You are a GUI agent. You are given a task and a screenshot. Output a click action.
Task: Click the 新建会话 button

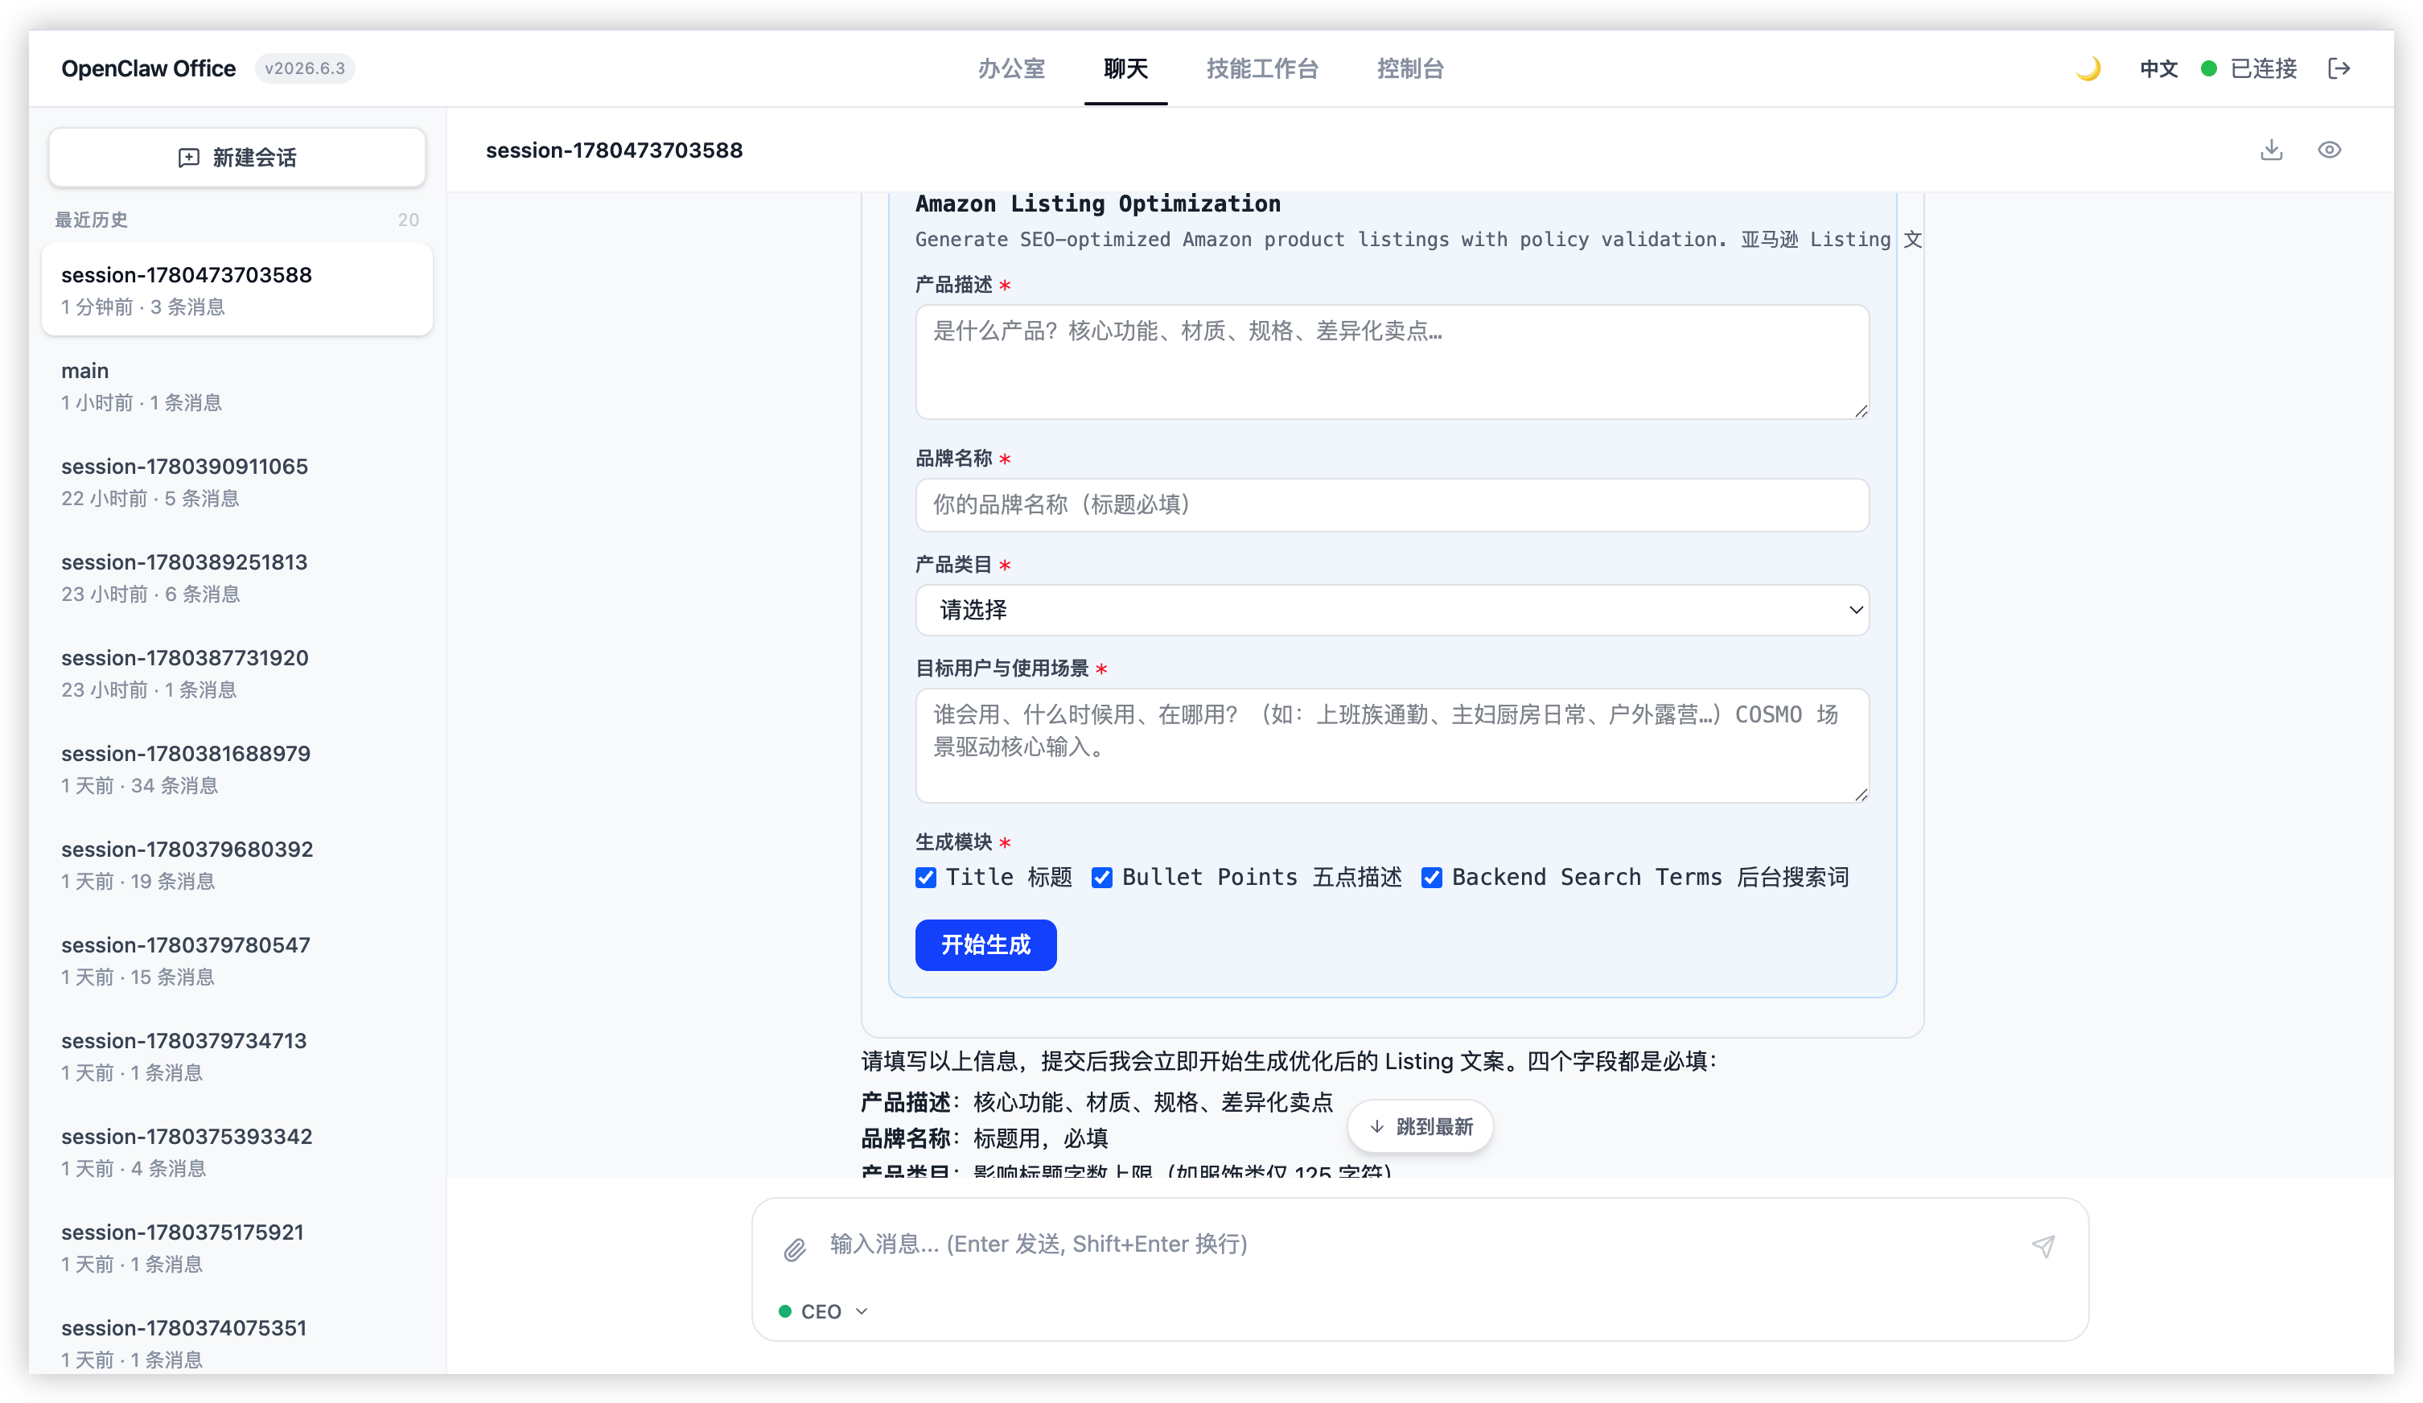coord(237,158)
